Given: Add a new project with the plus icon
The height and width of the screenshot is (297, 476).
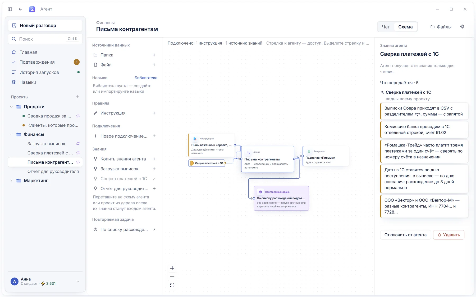Looking at the screenshot, I should click(x=78, y=97).
